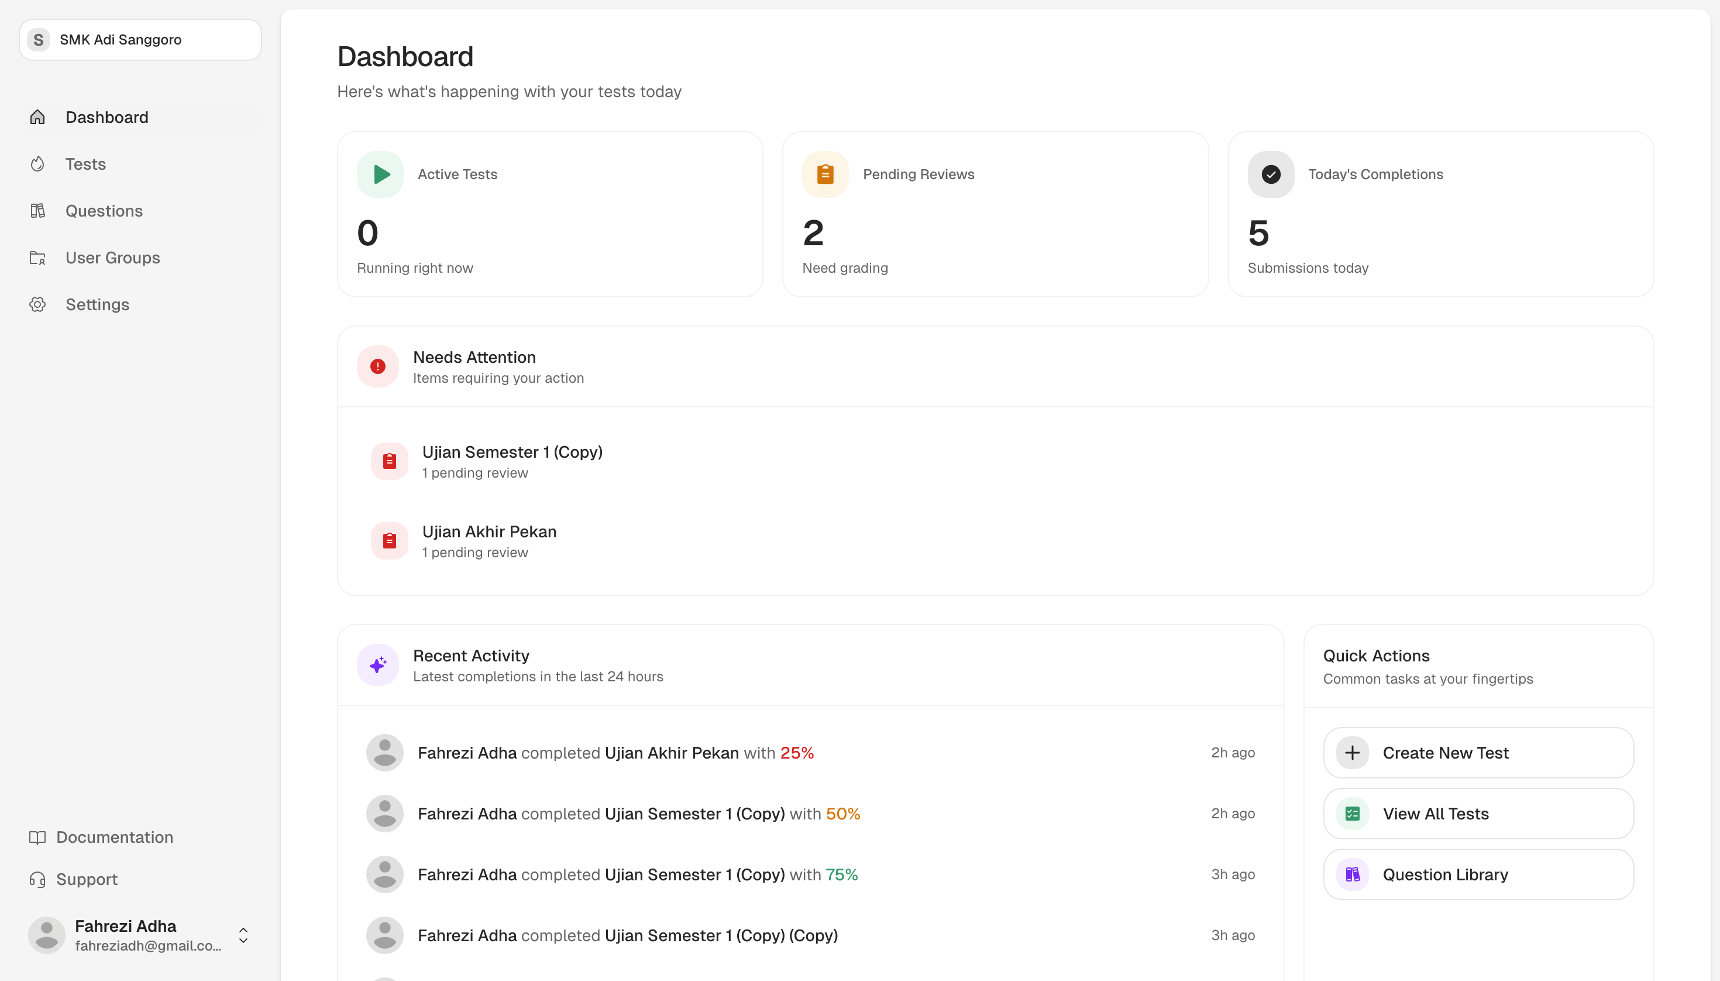Open the Documentation link

[x=114, y=837]
